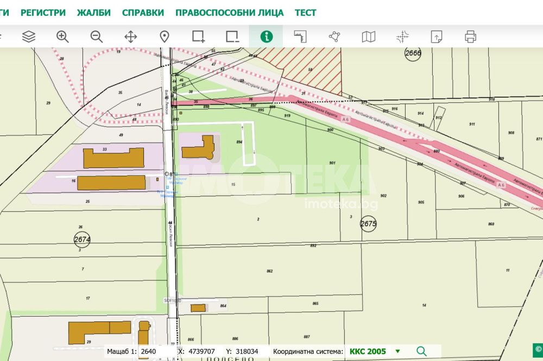Open the СПРАВКИ menu

click(x=143, y=12)
